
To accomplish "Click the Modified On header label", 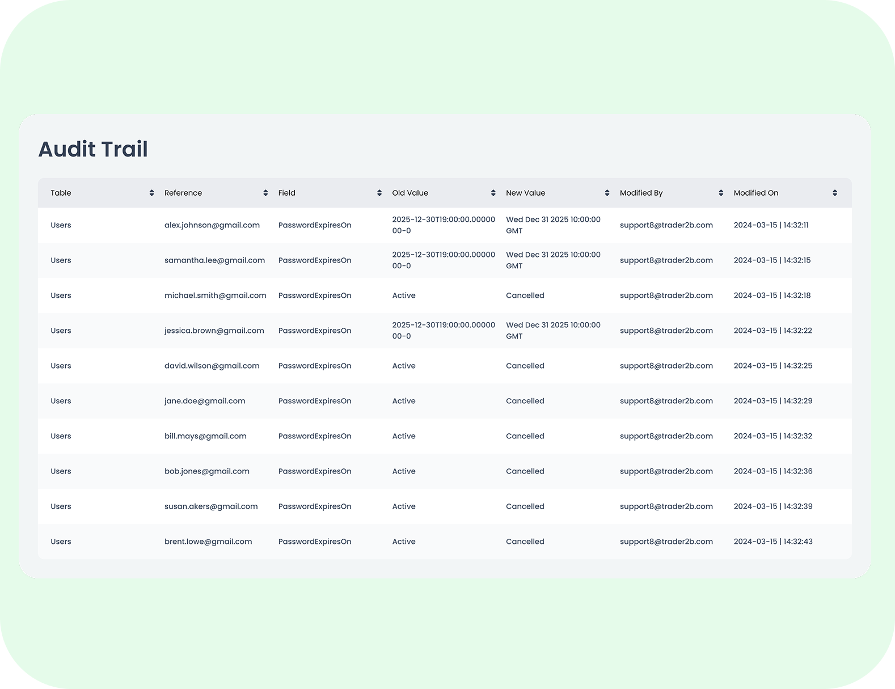I will click(755, 193).
